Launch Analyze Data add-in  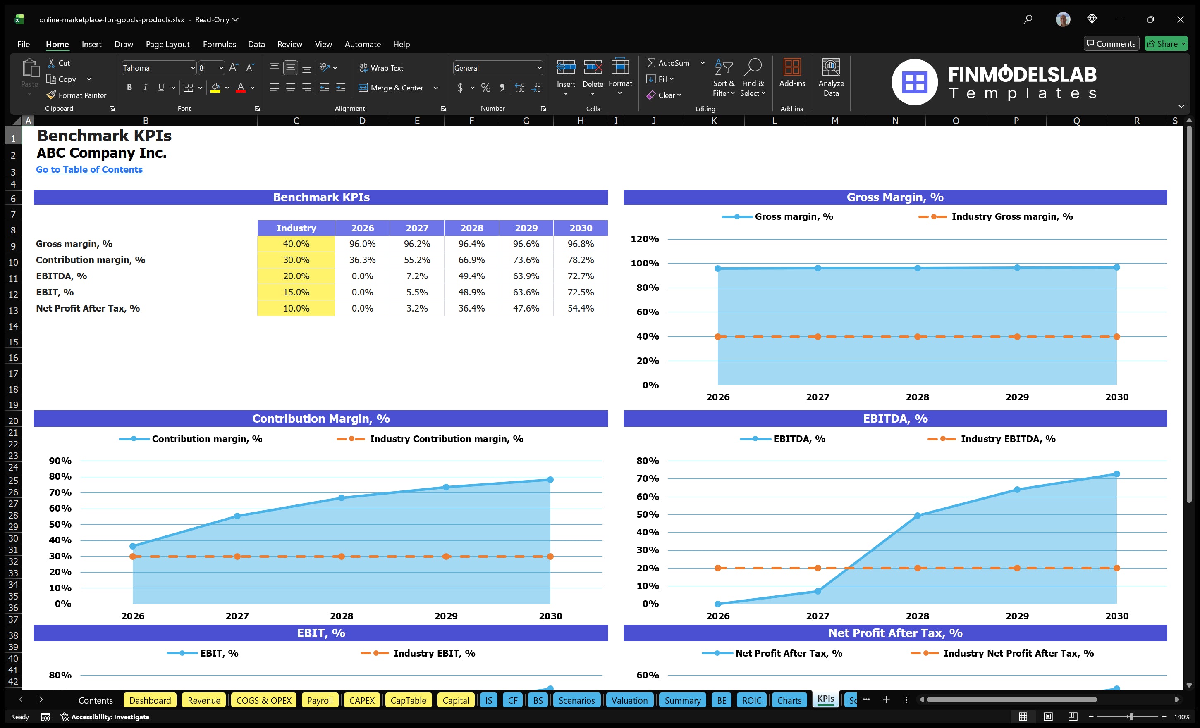click(831, 78)
